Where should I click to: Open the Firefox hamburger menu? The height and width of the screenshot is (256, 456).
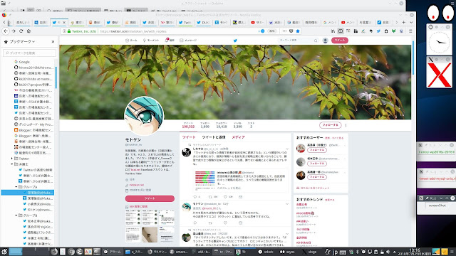(x=410, y=31)
